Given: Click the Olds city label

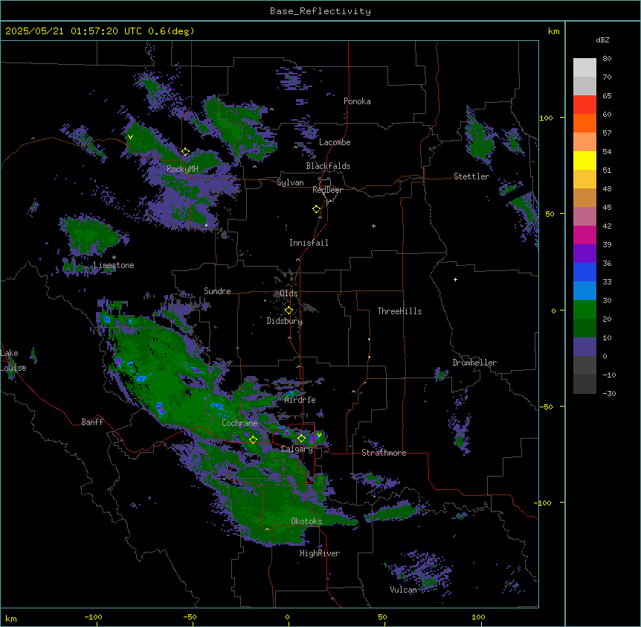Looking at the screenshot, I should (289, 293).
